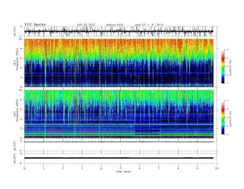
Task: Click the ch.1 'Frequency (kHz)' axis label
Action: tap(17, 59)
